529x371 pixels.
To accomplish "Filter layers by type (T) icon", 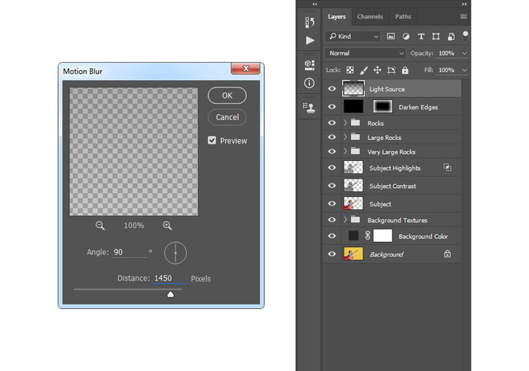I will [421, 36].
